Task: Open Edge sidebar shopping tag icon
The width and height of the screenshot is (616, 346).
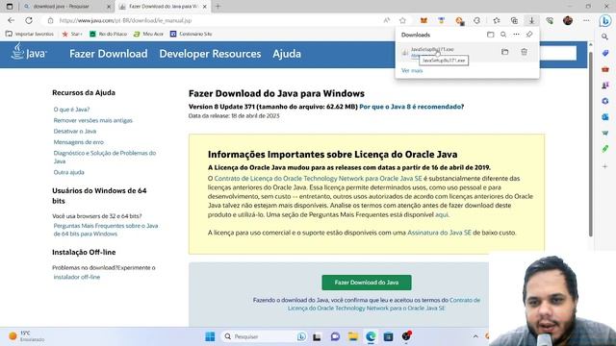Action: [x=605, y=53]
